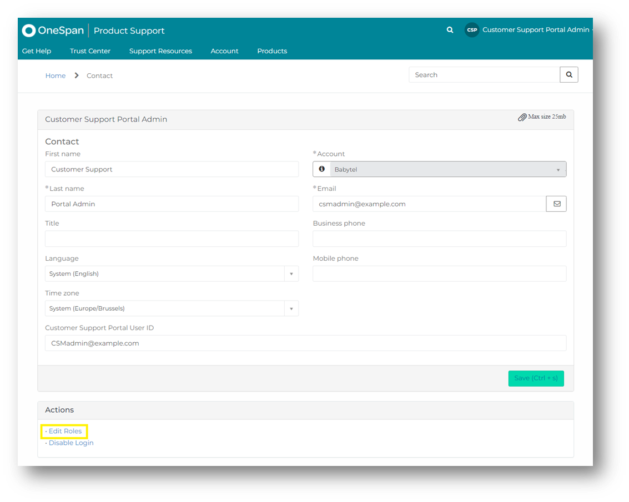The width and height of the screenshot is (629, 502).
Task: Click the OneSpan logo
Action: pyautogui.click(x=53, y=31)
